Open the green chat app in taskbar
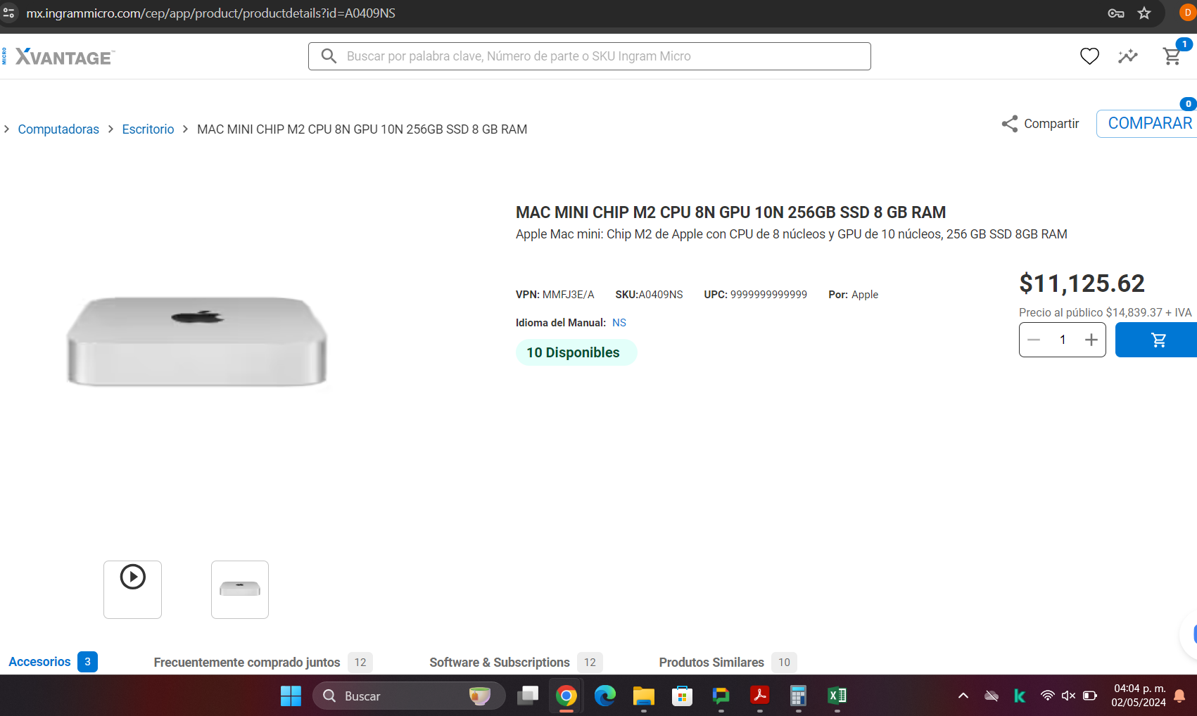 click(721, 696)
